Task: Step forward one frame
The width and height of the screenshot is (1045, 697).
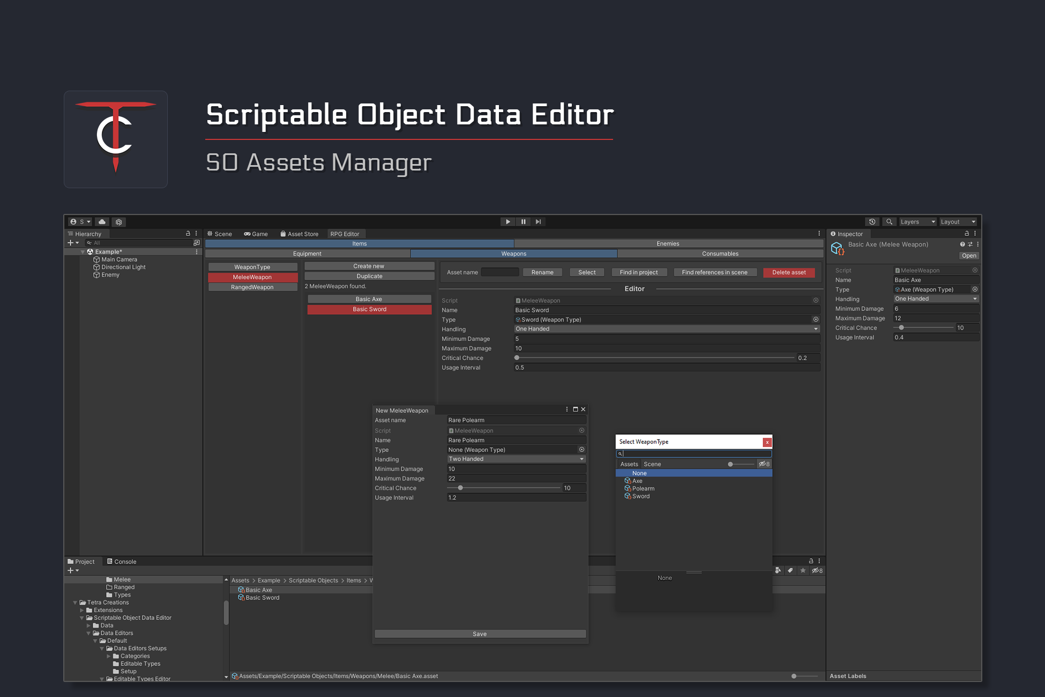Action: coord(539,221)
